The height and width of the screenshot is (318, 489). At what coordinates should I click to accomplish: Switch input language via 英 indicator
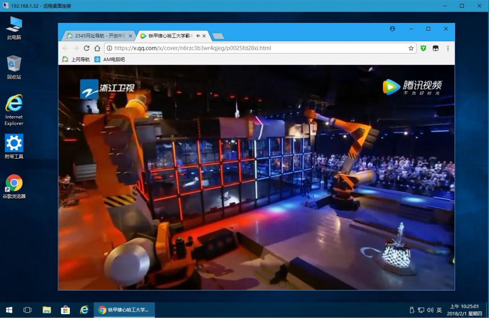[x=439, y=310]
